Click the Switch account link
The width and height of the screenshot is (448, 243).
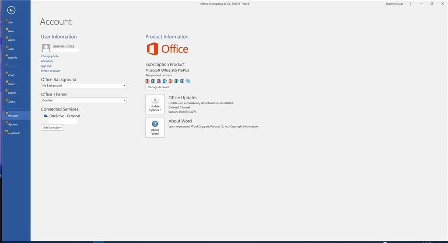pos(50,71)
